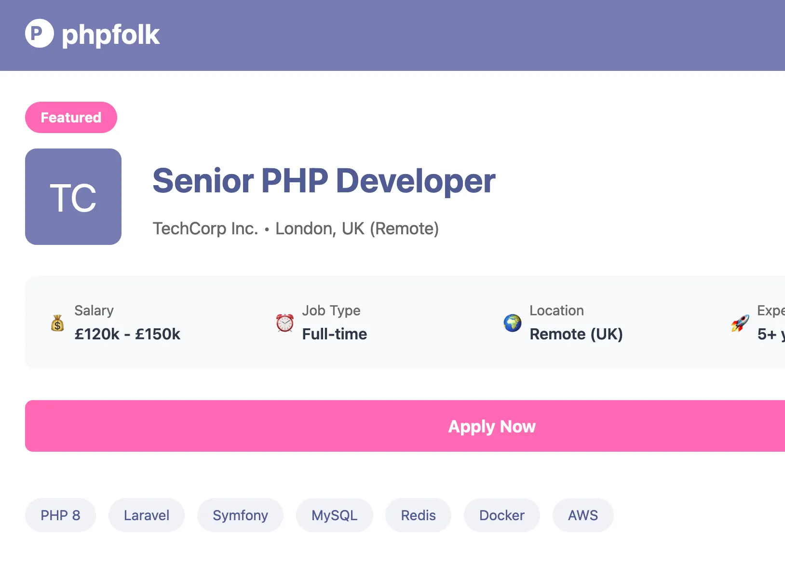This screenshot has height=565, width=785.
Task: Pick the MySQL skill tag
Action: [x=334, y=515]
